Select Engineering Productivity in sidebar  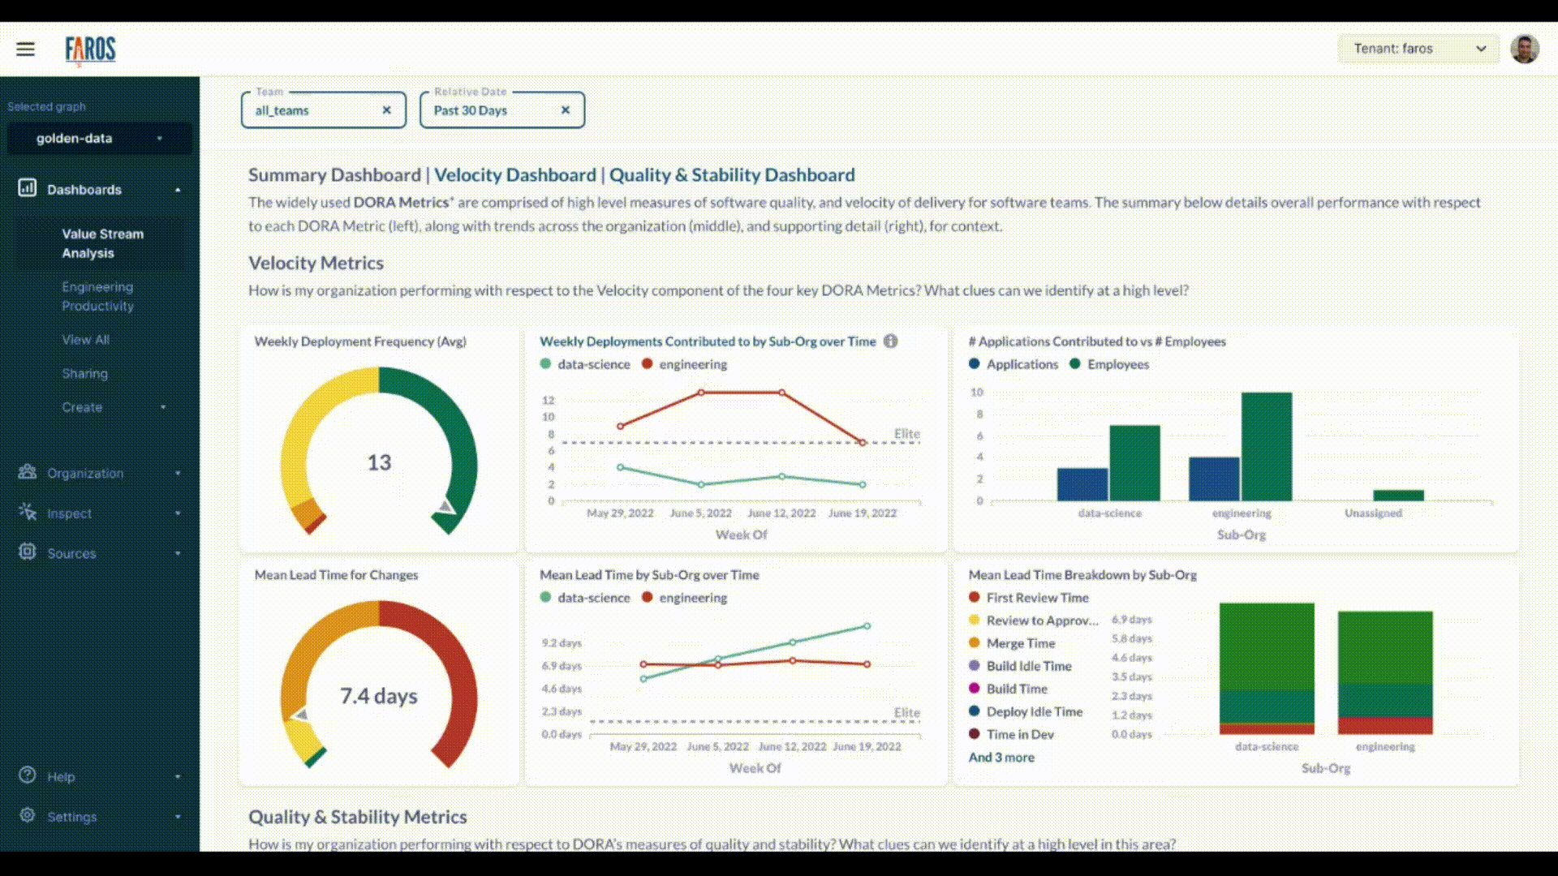[97, 296]
